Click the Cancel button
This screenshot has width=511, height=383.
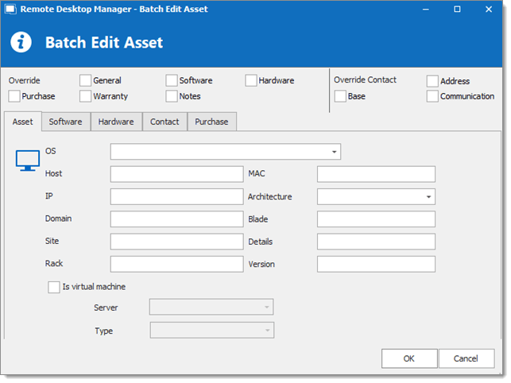(x=466, y=358)
